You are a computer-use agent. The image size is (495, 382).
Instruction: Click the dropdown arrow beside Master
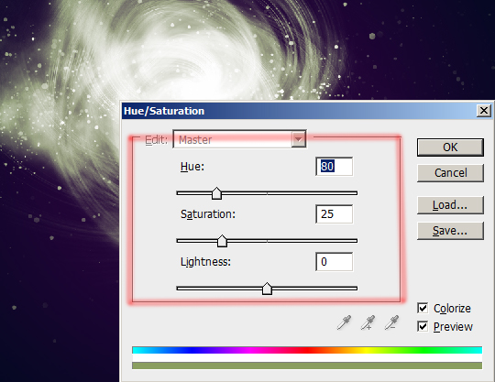(298, 139)
